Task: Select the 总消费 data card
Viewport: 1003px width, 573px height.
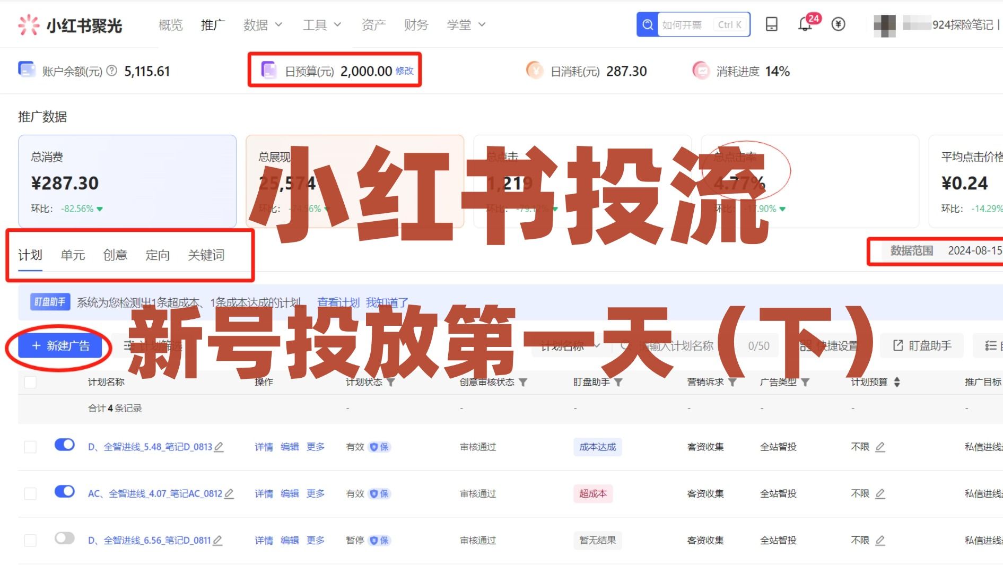Action: tap(127, 181)
